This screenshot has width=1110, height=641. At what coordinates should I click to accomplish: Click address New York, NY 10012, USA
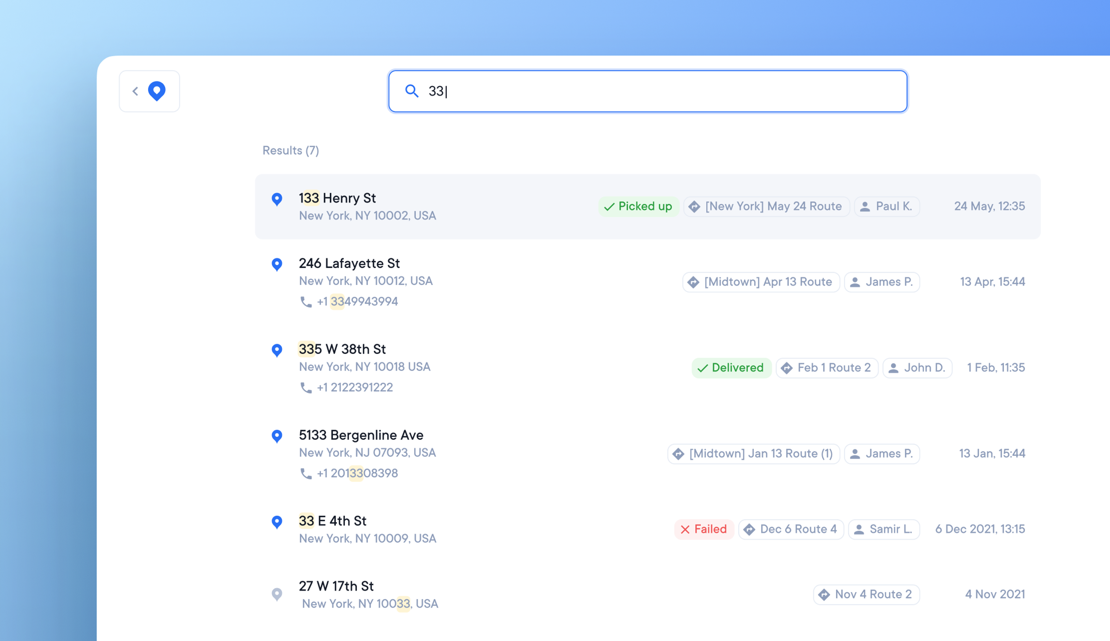(366, 281)
